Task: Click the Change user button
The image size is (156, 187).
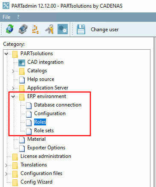Action: coord(104,30)
